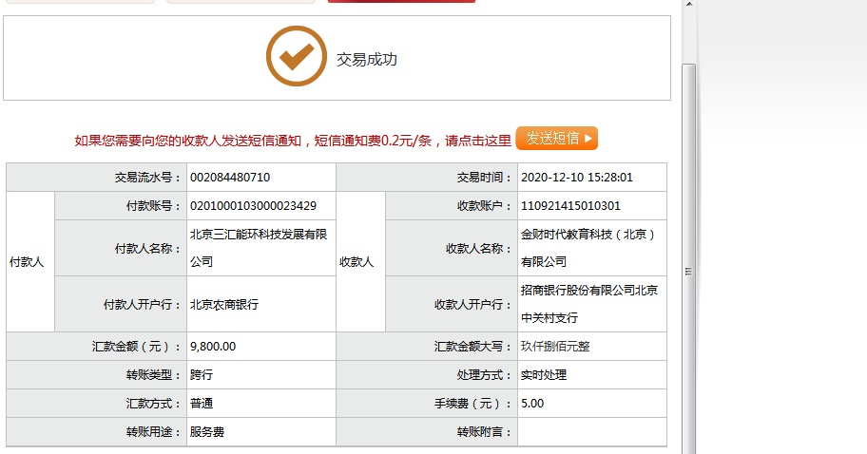
Task: Click the 交易成功 status text
Action: [366, 59]
